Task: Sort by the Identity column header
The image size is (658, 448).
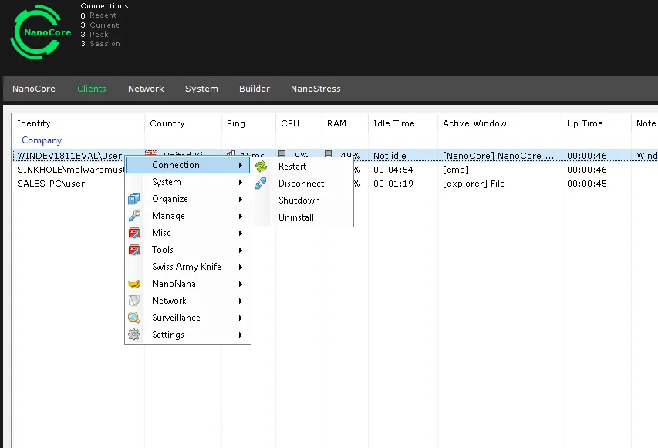Action: coord(78,123)
